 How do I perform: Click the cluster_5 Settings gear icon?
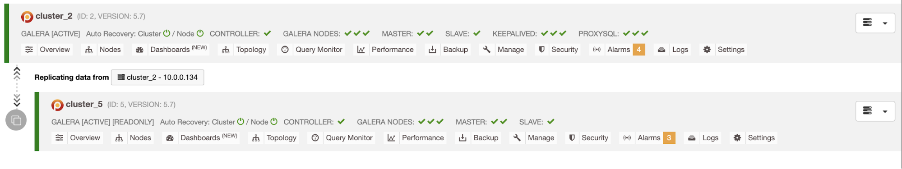(x=737, y=138)
